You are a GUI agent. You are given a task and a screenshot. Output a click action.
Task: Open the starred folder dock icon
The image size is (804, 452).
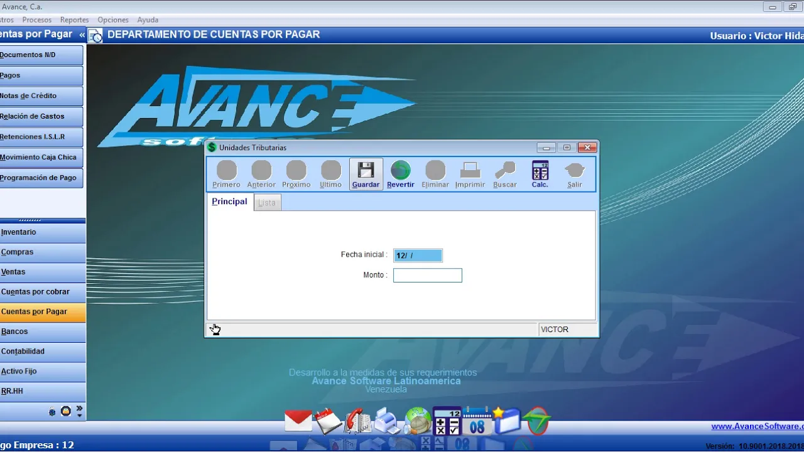point(507,421)
